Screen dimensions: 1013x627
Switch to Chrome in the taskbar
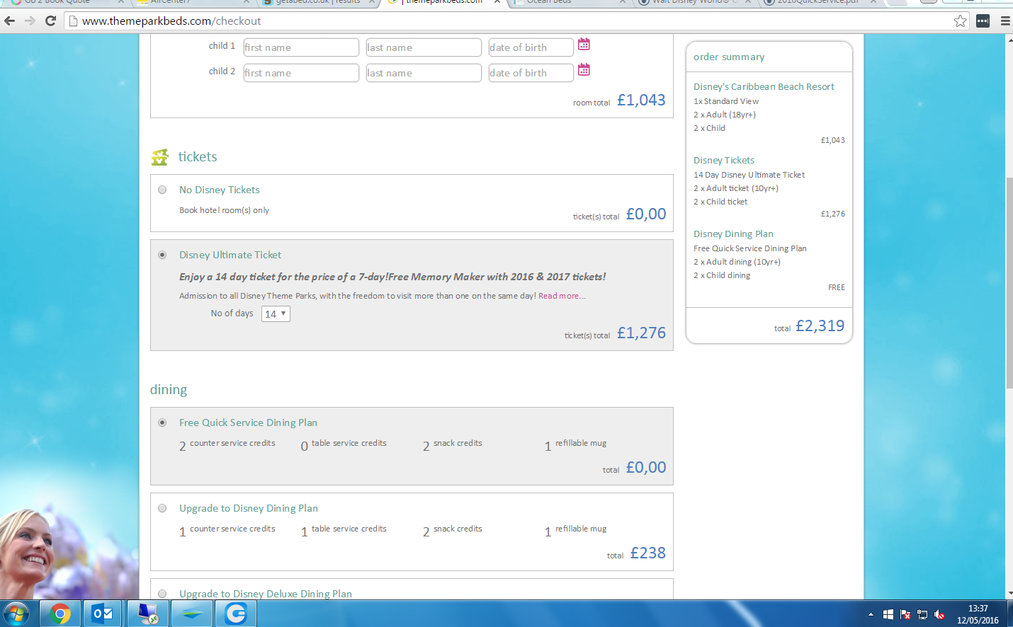tap(60, 614)
